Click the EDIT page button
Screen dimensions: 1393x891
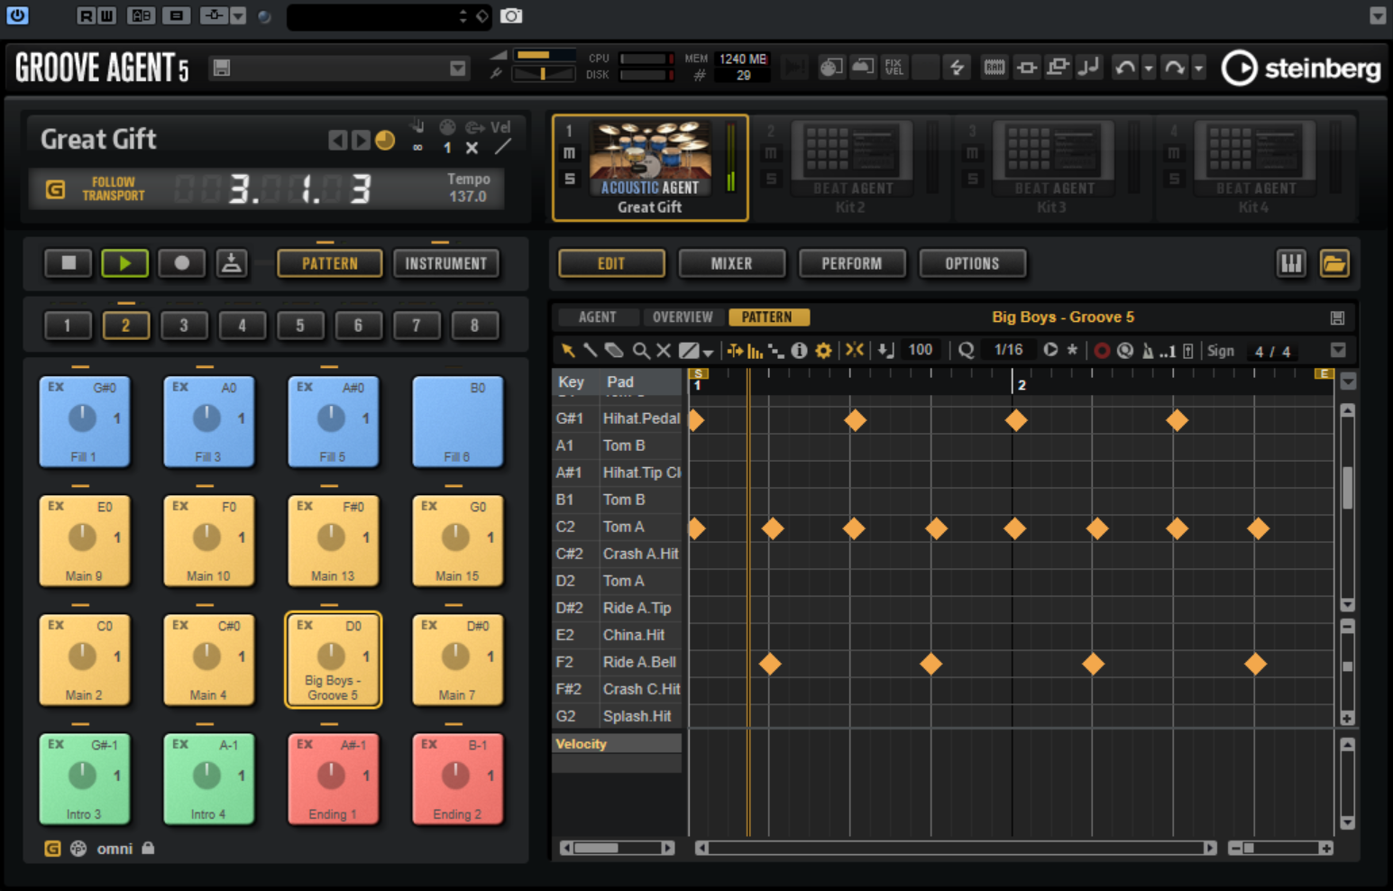coord(611,263)
